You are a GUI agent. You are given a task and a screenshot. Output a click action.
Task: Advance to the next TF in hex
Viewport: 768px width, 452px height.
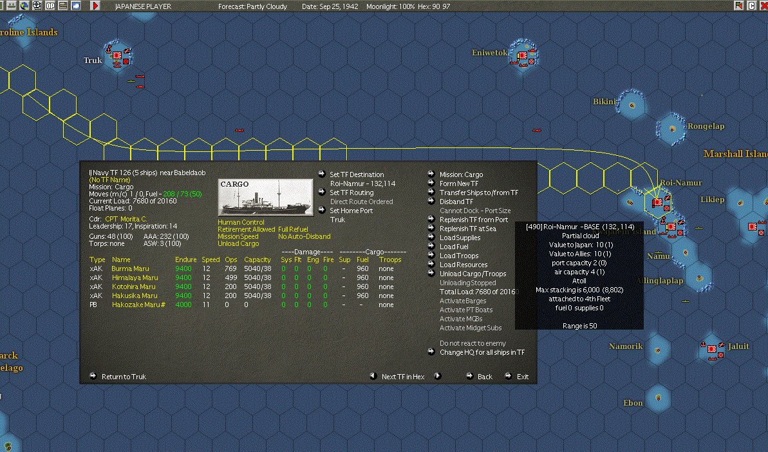coord(437,376)
